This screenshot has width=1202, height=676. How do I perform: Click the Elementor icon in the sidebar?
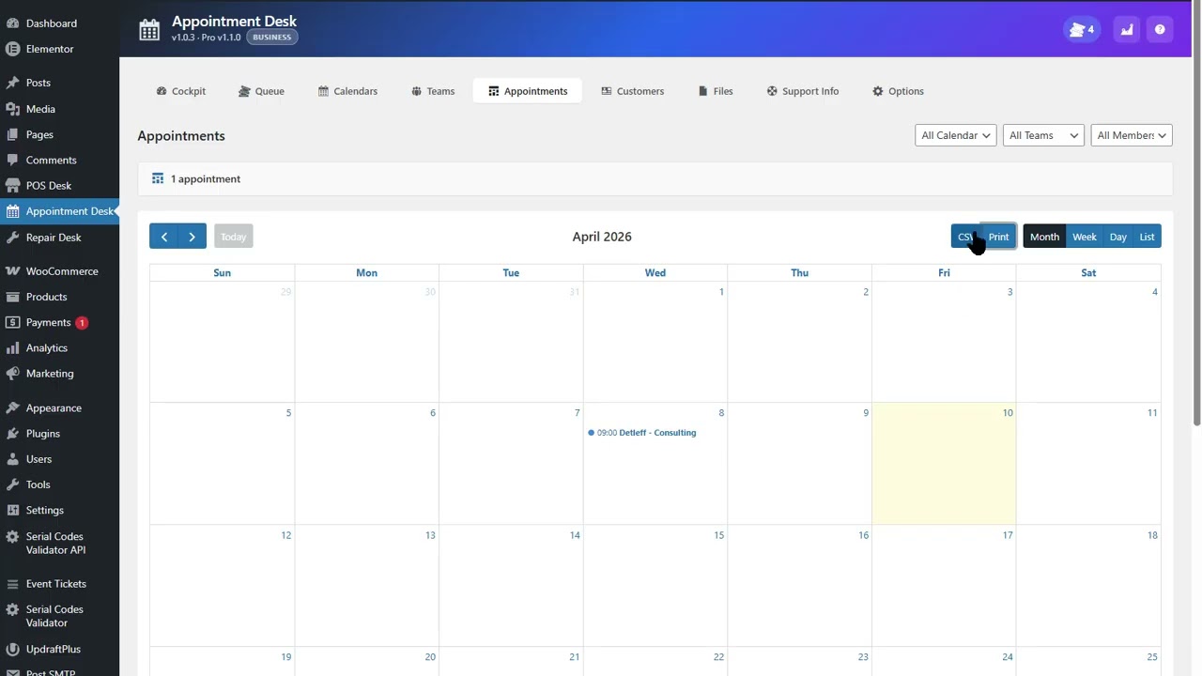pyautogui.click(x=12, y=49)
